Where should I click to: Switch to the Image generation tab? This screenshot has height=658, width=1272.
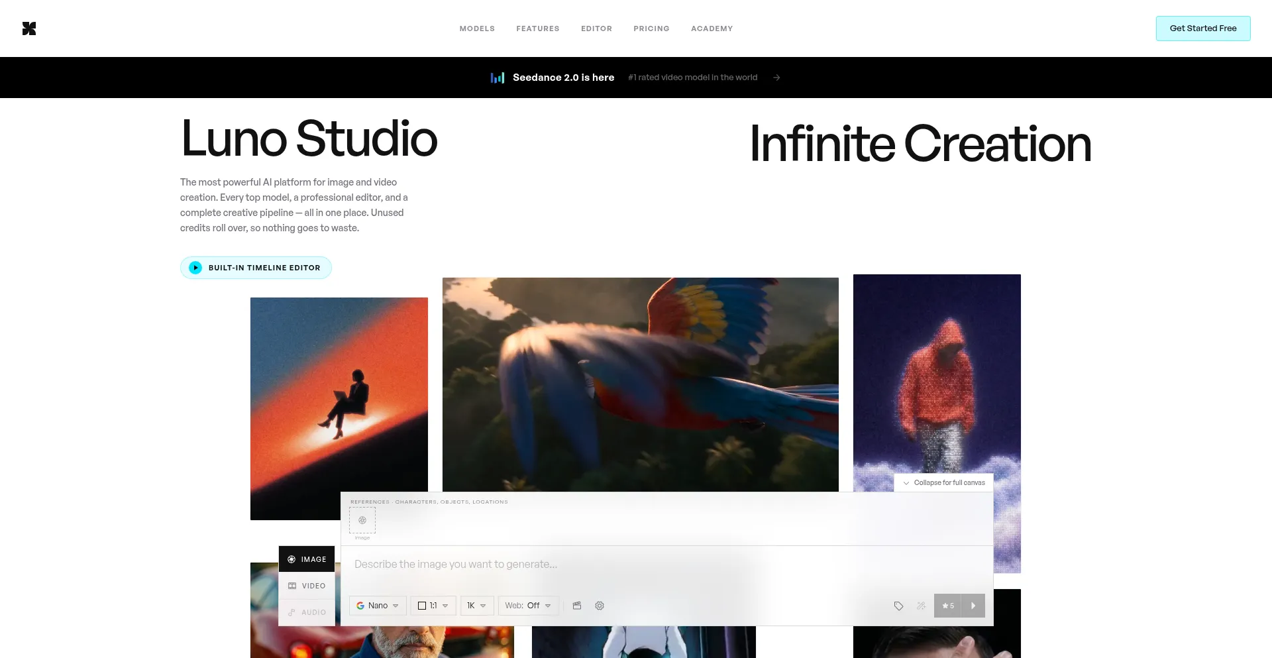click(307, 559)
